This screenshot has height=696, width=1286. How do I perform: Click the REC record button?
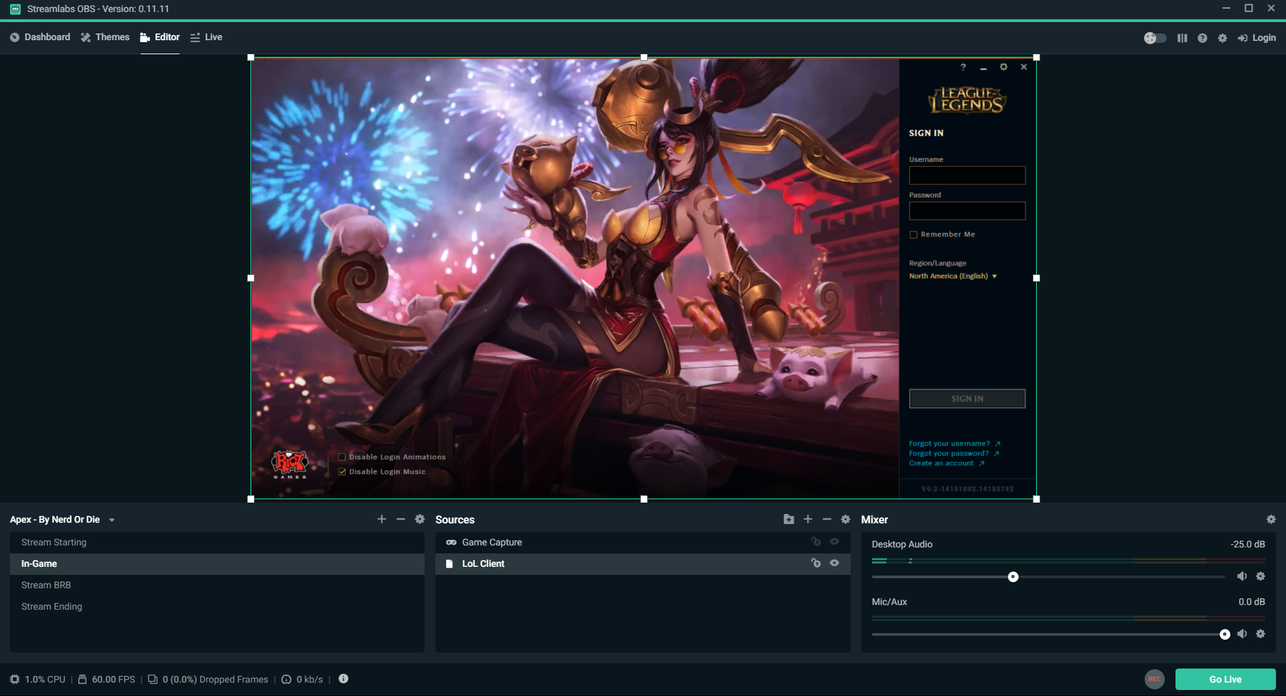click(x=1155, y=679)
